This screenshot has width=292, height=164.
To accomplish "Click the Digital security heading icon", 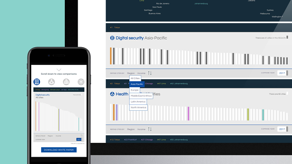I will click(112, 38).
